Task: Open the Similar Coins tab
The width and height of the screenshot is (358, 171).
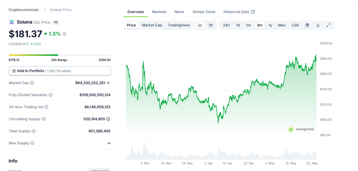Action: (204, 12)
